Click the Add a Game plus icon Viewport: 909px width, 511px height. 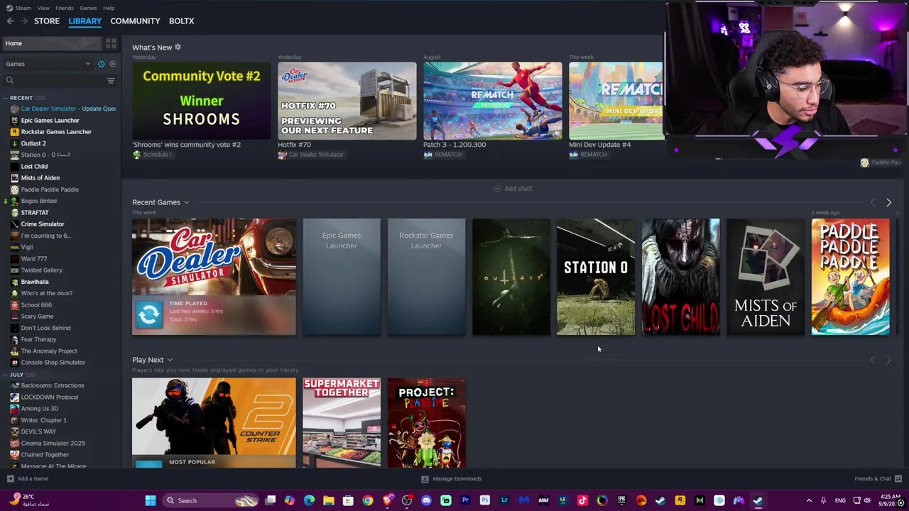[x=11, y=479]
